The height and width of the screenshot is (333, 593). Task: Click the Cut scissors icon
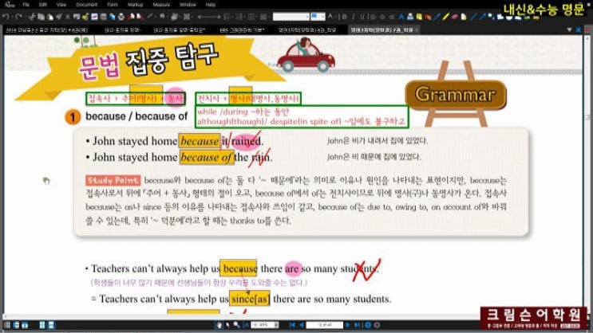[x=32, y=17]
